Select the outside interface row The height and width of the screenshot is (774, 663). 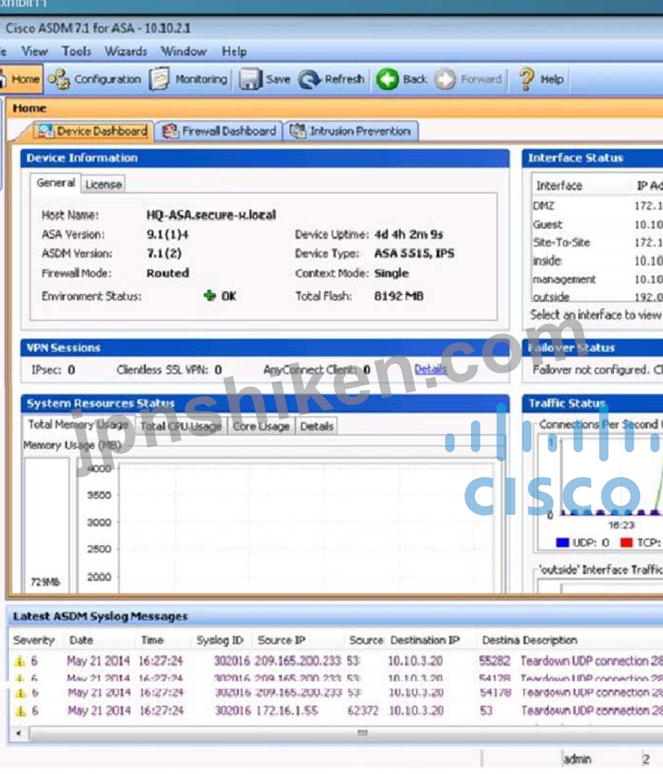(597, 297)
